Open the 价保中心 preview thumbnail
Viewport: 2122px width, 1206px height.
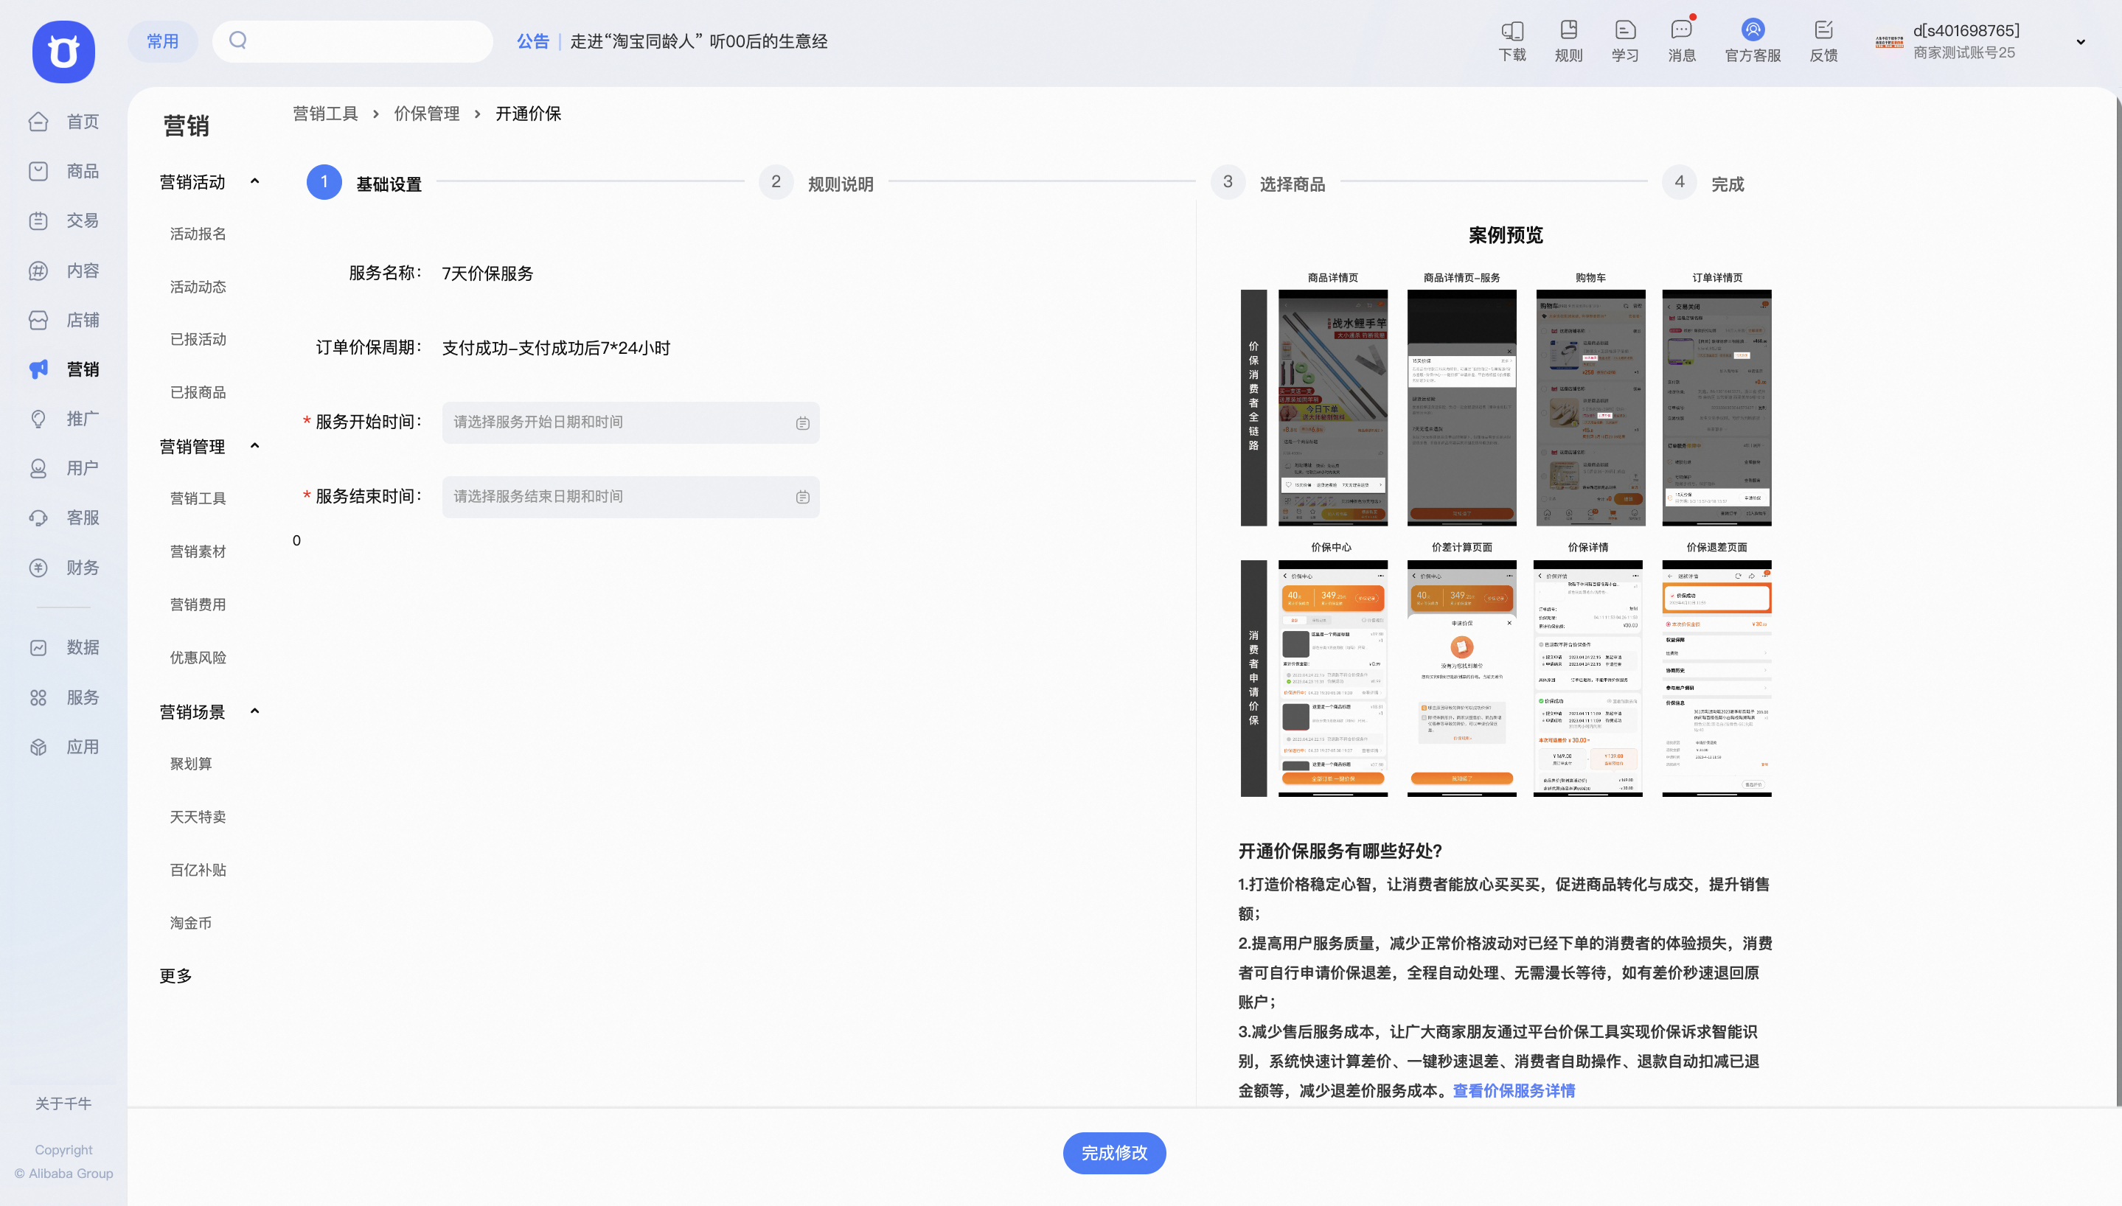point(1332,678)
